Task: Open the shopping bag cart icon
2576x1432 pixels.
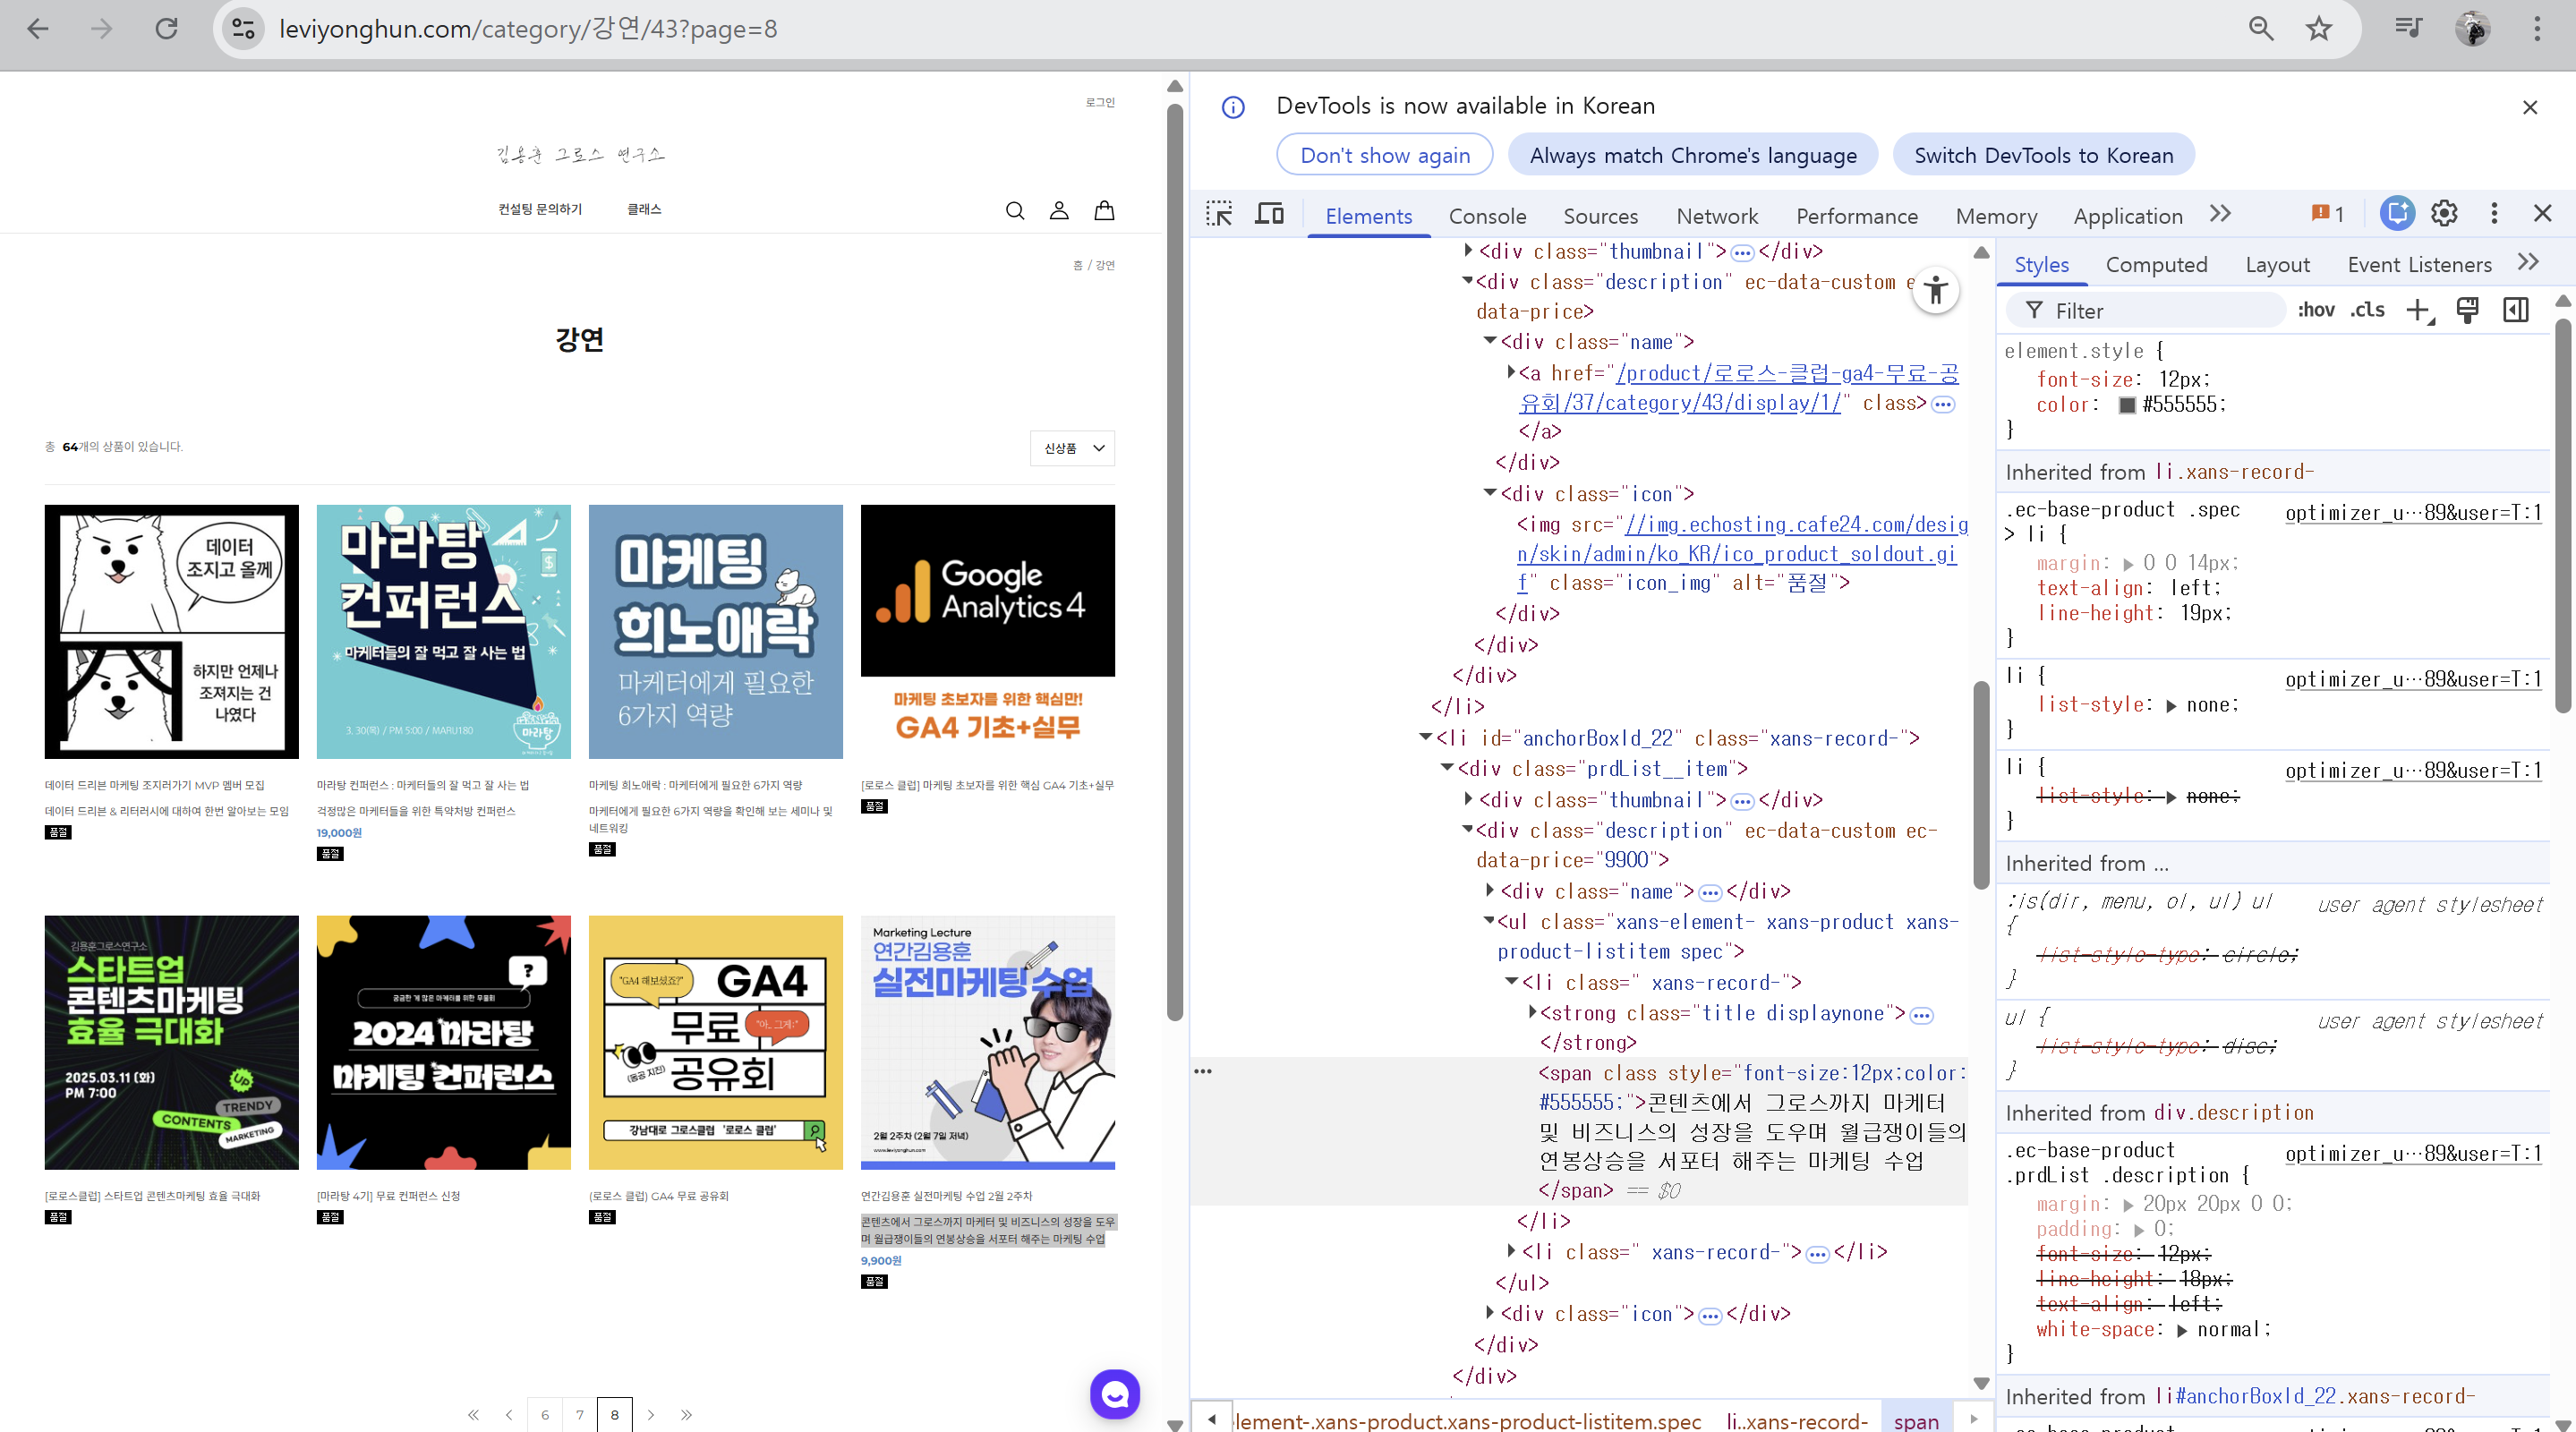Action: tap(1104, 210)
